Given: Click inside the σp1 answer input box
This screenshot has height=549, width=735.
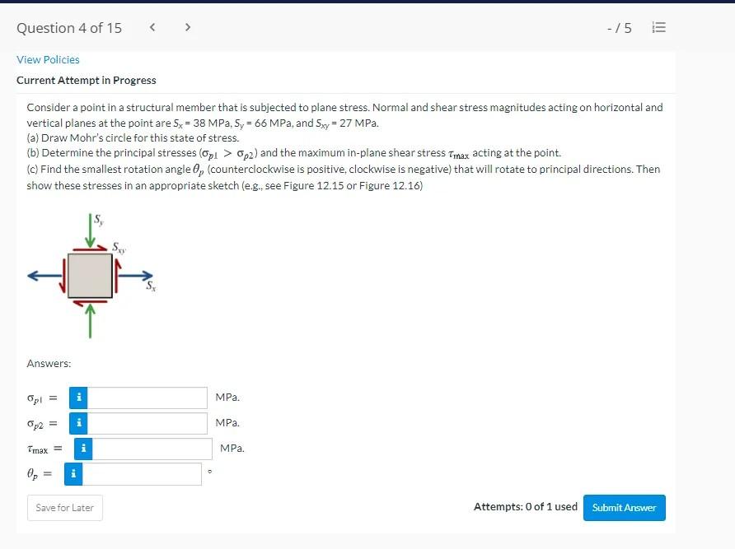Looking at the screenshot, I should [x=147, y=398].
